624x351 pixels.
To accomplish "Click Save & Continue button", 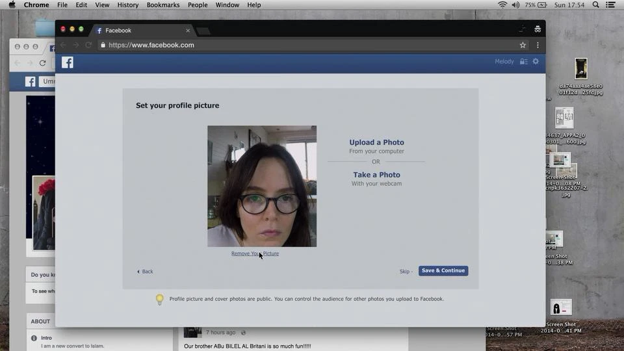I will (x=443, y=270).
